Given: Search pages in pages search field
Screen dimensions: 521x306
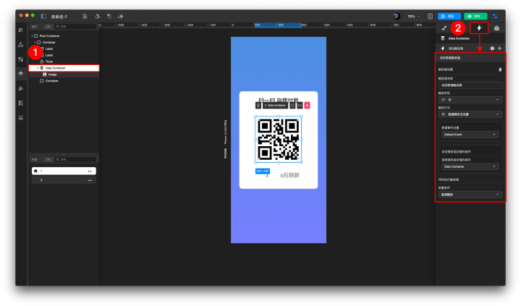Looking at the screenshot, I should 75,159.
